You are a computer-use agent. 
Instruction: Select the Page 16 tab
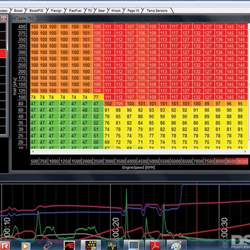(x=133, y=10)
